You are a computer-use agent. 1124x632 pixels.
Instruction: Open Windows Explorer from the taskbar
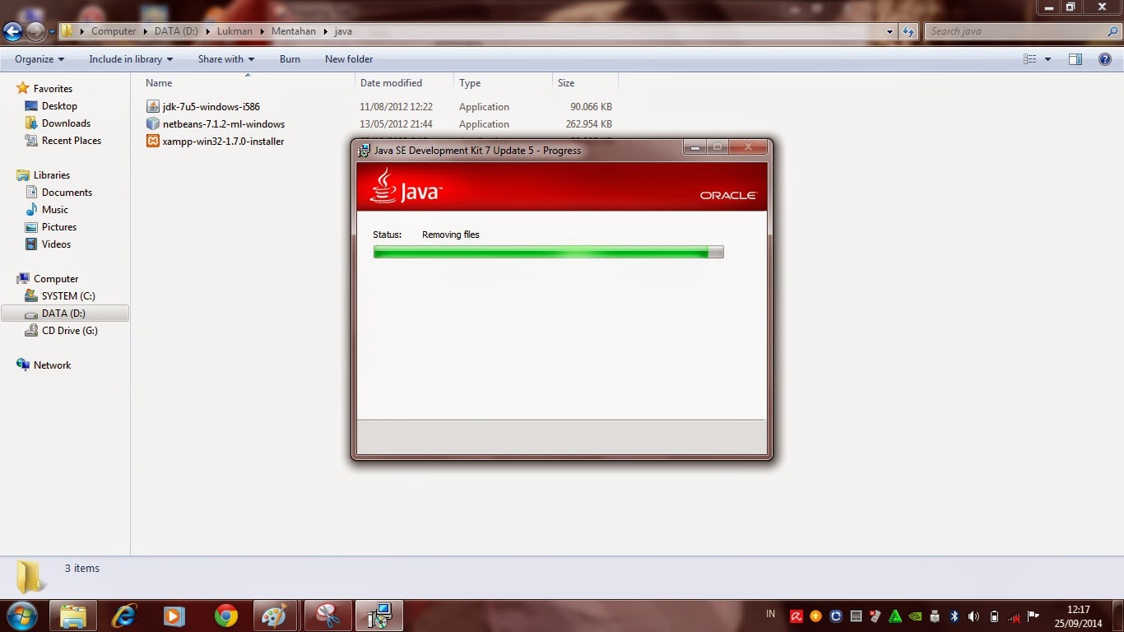73,616
